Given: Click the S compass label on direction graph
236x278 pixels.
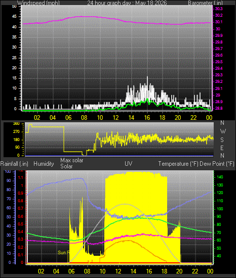Looking at the screenshot, I should 222,140.
